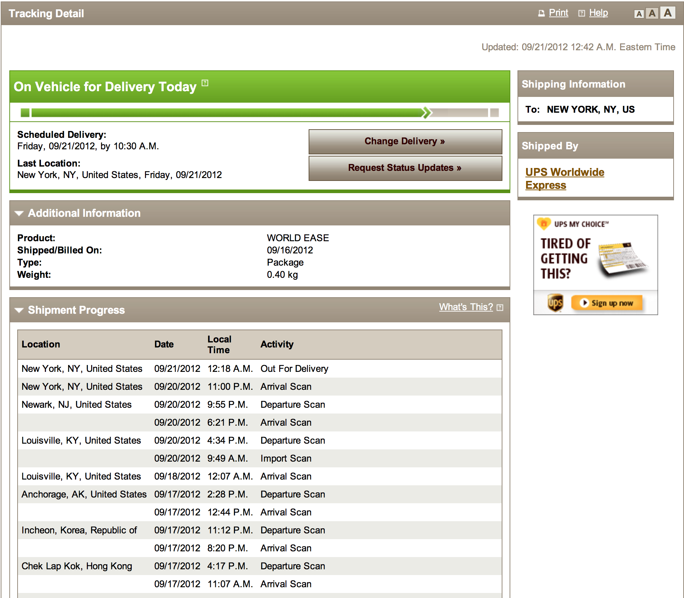
Task: Click the help question icon beside Help
Action: click(x=582, y=13)
